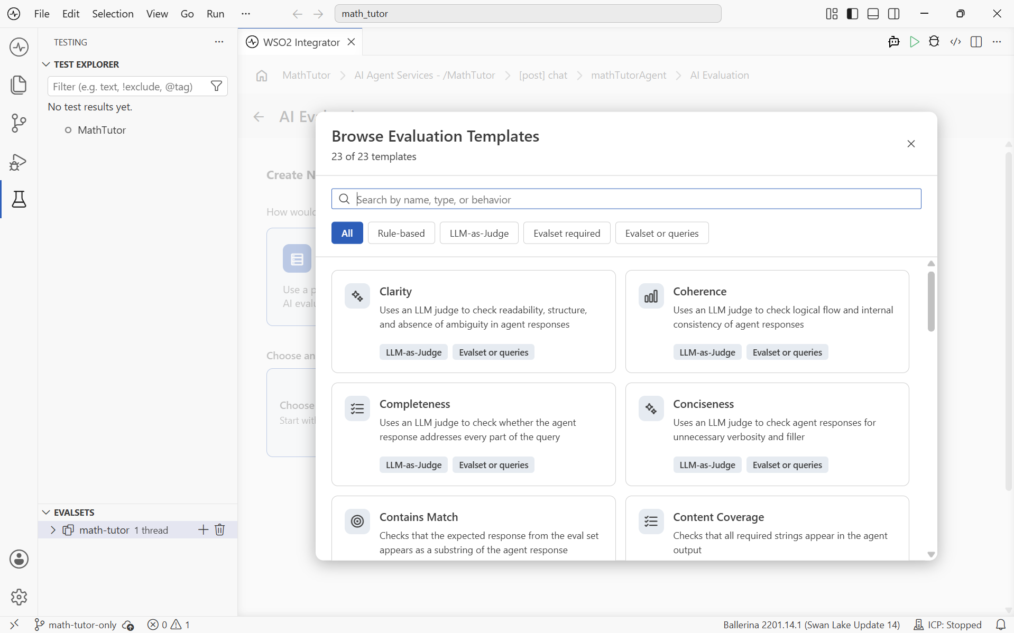Select the All filter chip
This screenshot has width=1014, height=633.
347,233
